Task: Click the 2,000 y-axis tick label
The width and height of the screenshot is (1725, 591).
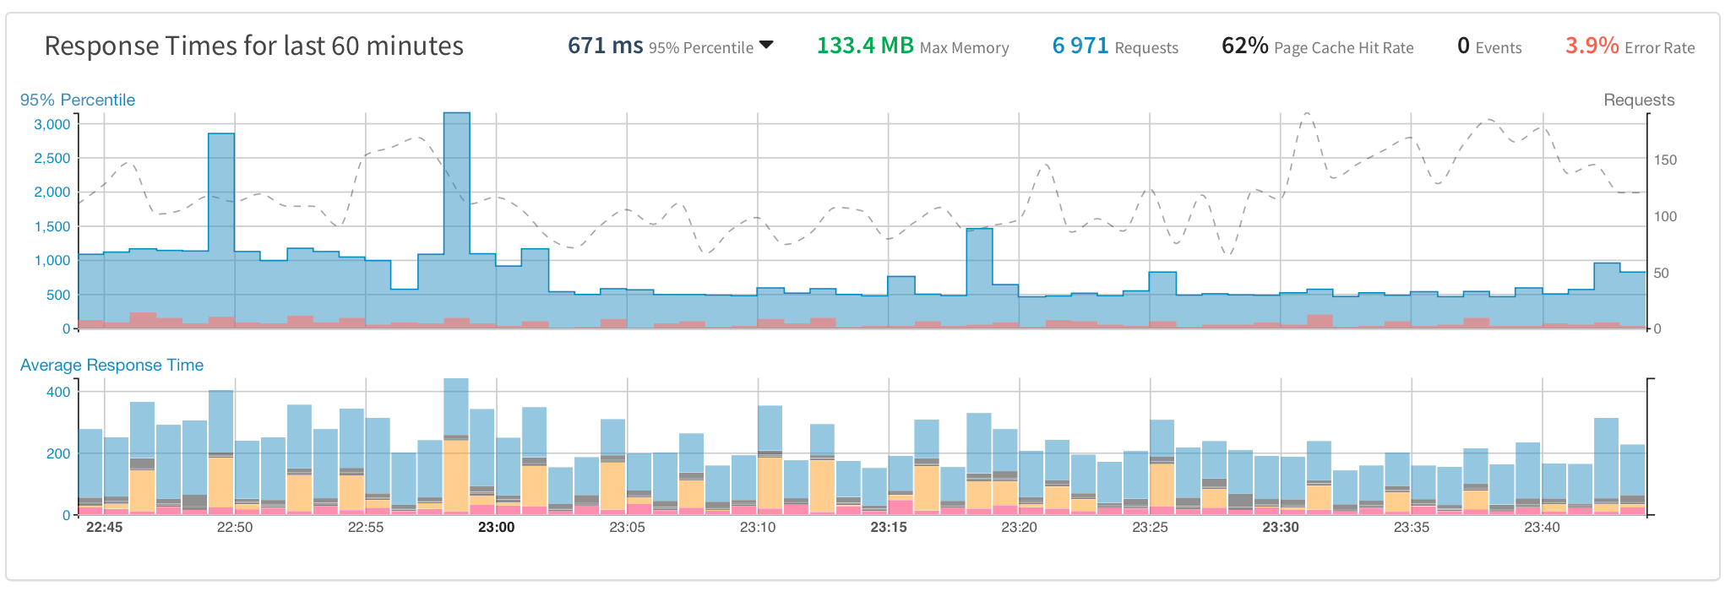Action: tap(52, 192)
